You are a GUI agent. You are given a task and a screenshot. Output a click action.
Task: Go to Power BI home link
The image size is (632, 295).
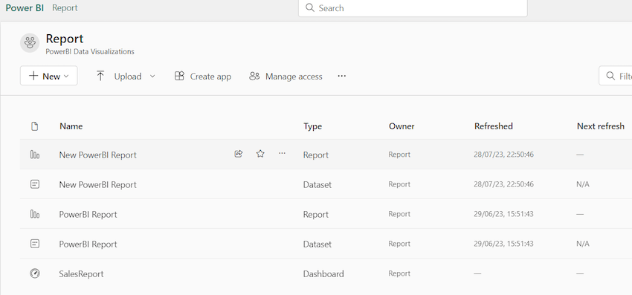(25, 7)
